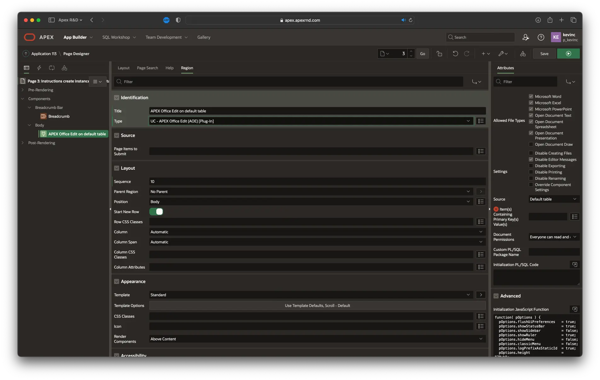
Task: Check Disable Printing setting
Action: 531,172
